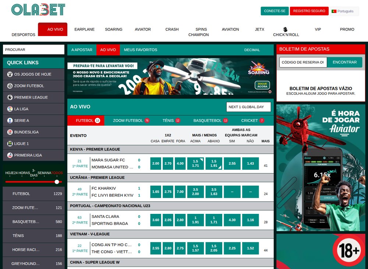The width and height of the screenshot is (368, 269).
Task: Click Jogue Agora on the Soaring banner
Action: click(x=262, y=85)
